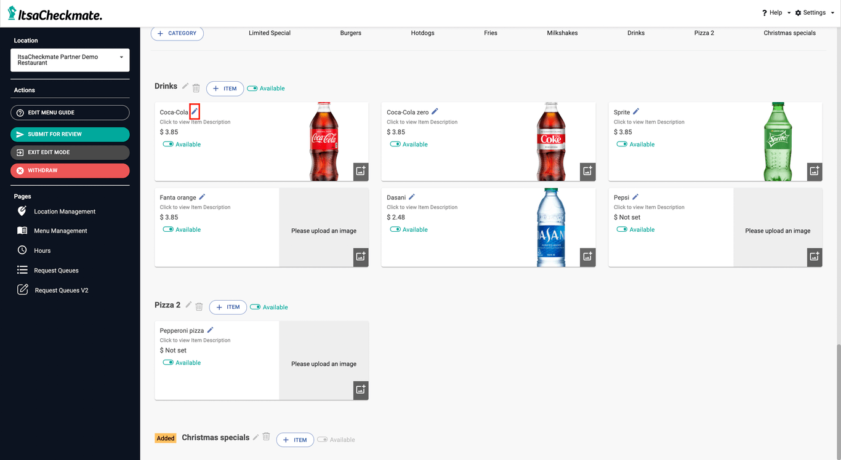Expand the Help dropdown menu
This screenshot has height=460, width=841.
[776, 12]
